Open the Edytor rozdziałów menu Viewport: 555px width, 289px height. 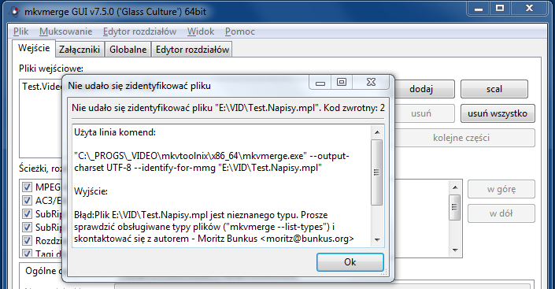139,31
